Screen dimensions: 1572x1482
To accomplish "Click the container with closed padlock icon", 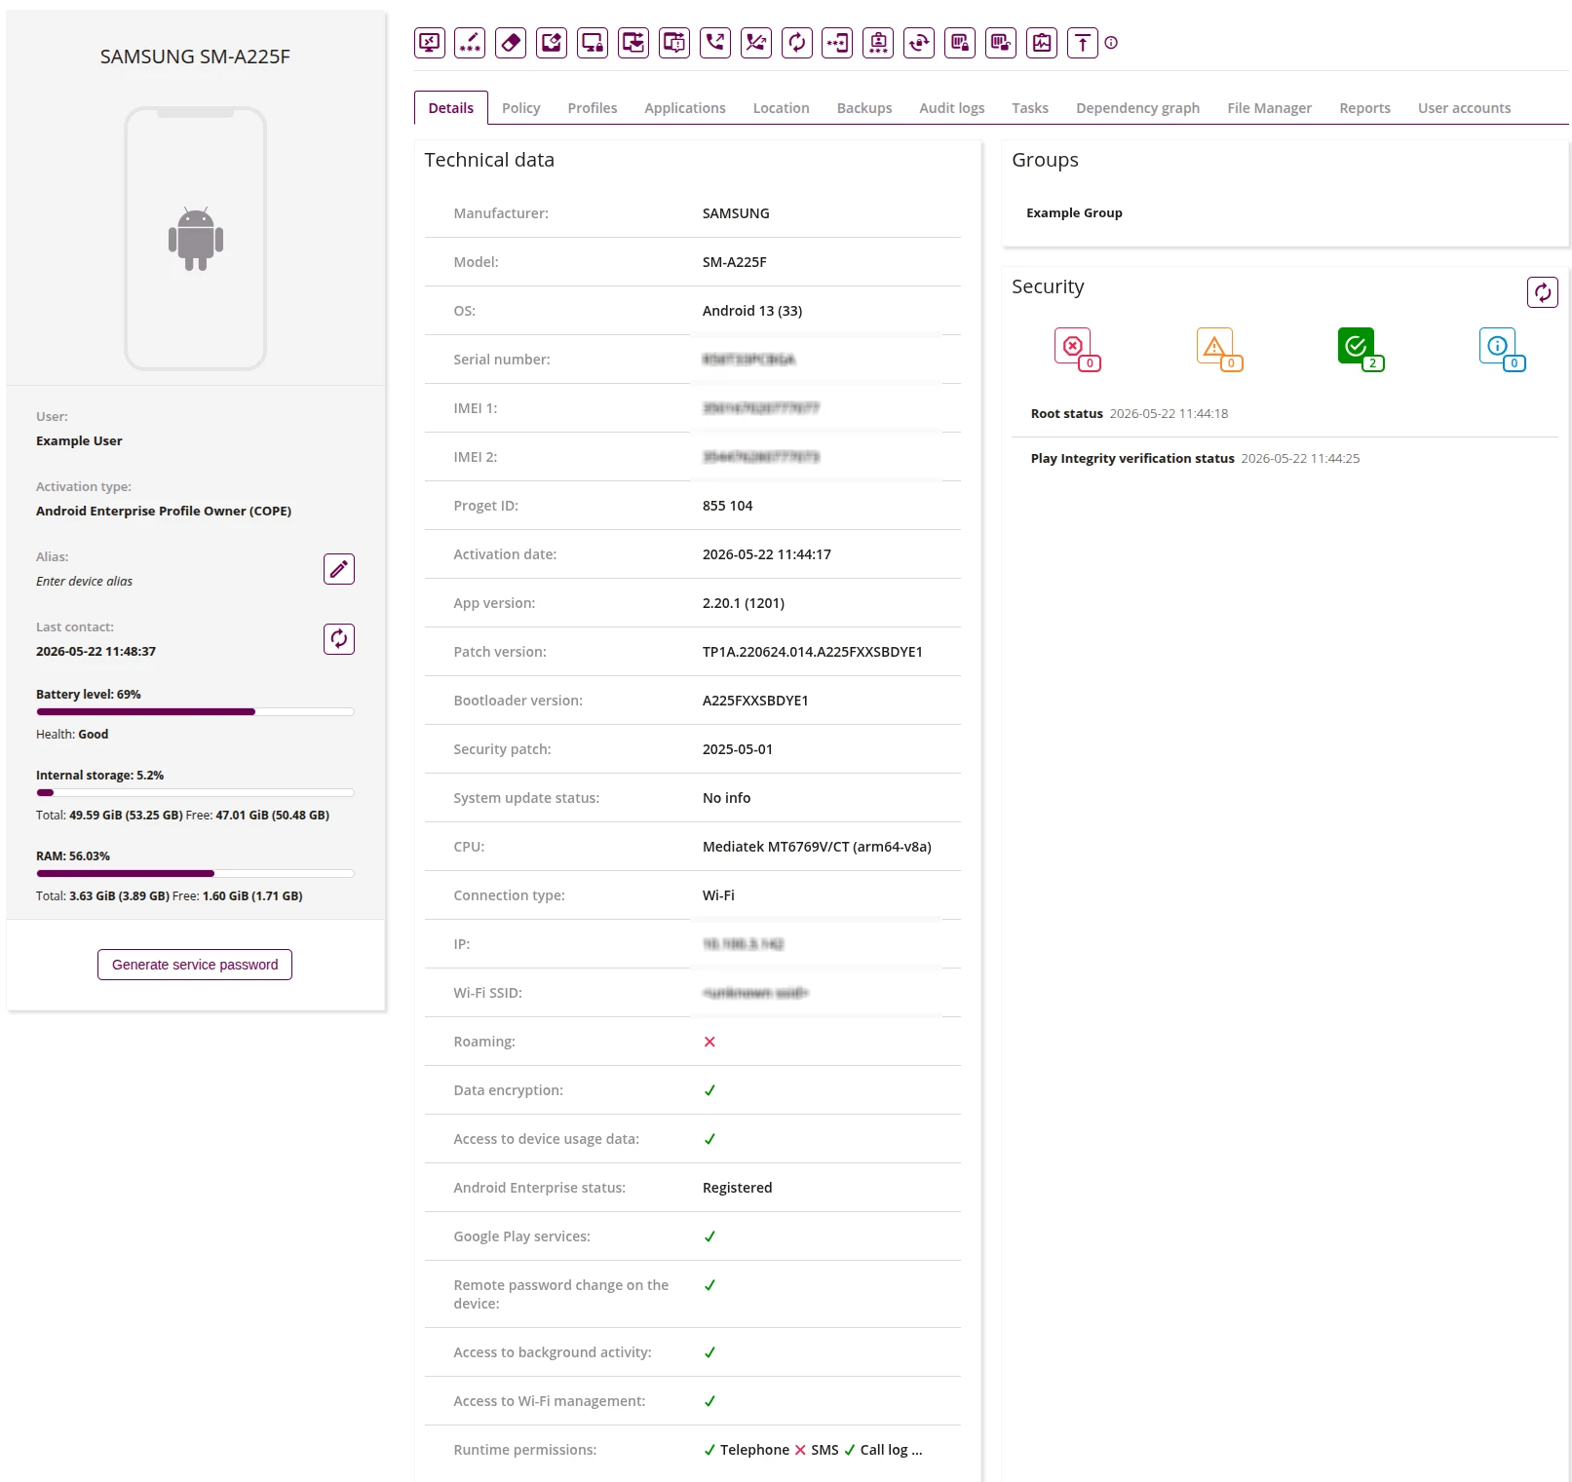I will (960, 43).
